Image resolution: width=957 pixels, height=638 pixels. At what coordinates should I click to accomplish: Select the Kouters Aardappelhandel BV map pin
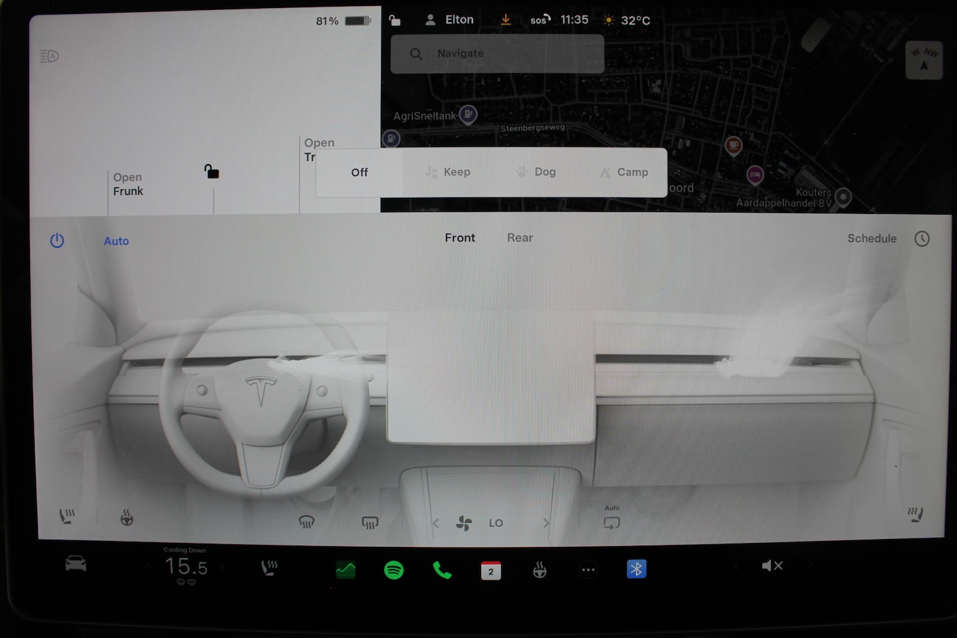[x=843, y=197]
